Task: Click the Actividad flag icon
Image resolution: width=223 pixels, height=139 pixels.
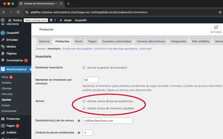Action: pyautogui.click(x=216, y=28)
